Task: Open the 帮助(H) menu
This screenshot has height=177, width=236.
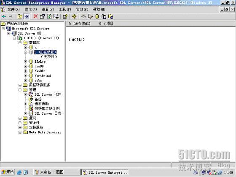Action: 99,9
